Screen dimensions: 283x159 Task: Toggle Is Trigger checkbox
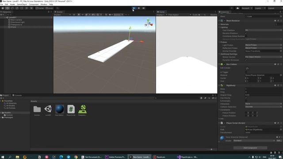pyautogui.click(x=246, y=72)
